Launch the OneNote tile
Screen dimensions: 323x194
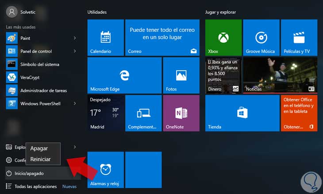coord(181,113)
